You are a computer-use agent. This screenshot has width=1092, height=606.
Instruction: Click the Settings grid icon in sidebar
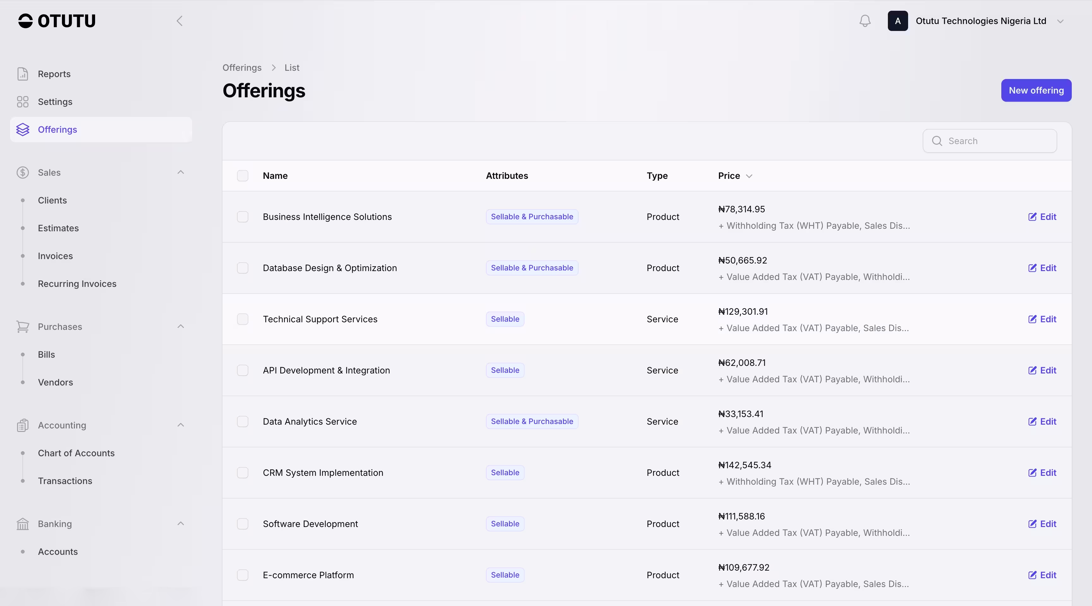pyautogui.click(x=22, y=102)
